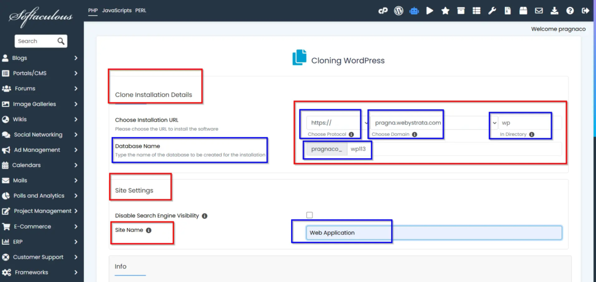596x282 pixels.
Task: Open cPanel via the cP icon
Action: (x=383, y=10)
